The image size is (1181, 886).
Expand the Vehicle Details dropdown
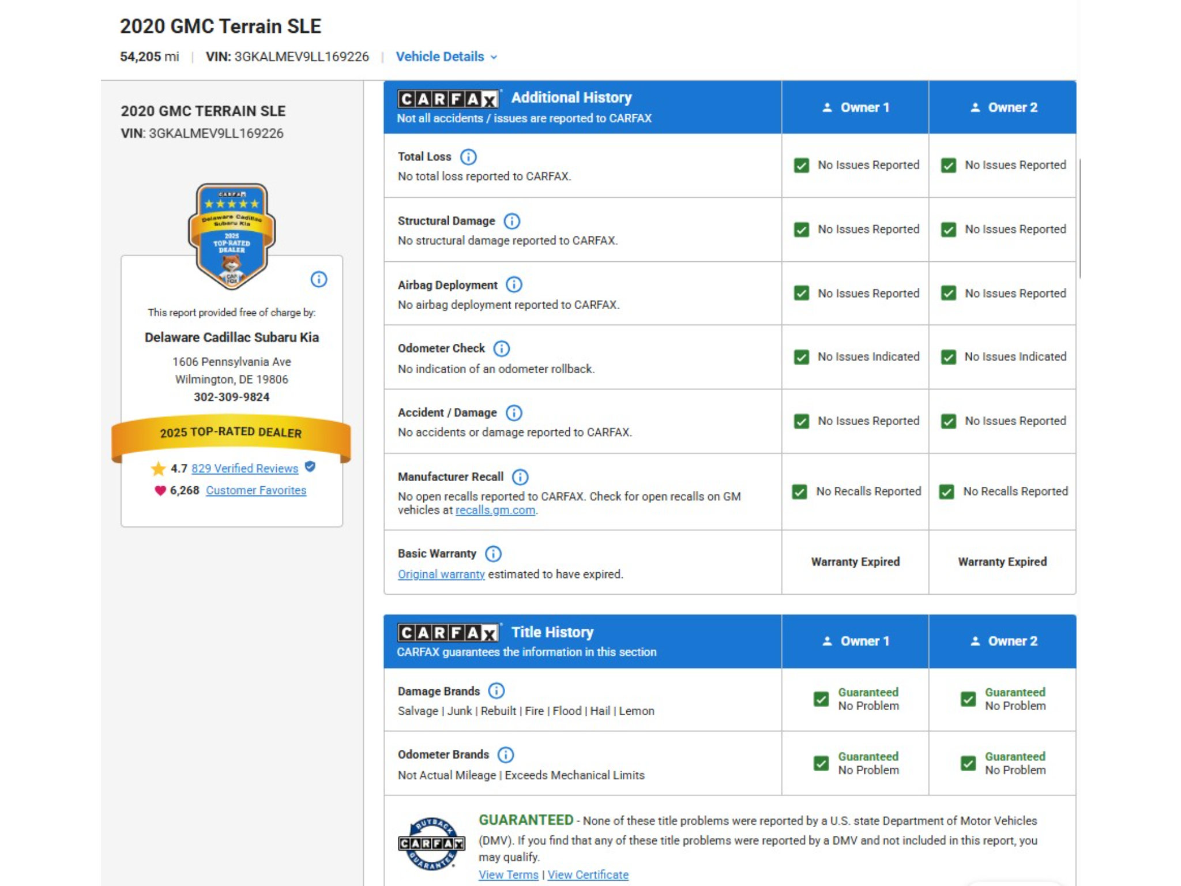tap(446, 57)
